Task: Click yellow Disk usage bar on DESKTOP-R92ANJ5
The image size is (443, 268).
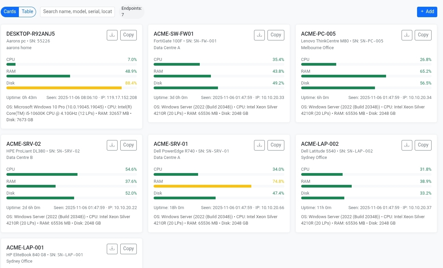Action: pos(64,88)
